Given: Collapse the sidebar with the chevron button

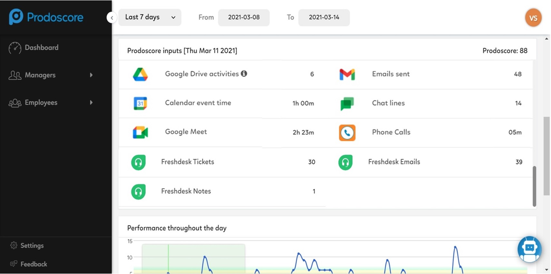Looking at the screenshot, I should (x=112, y=17).
